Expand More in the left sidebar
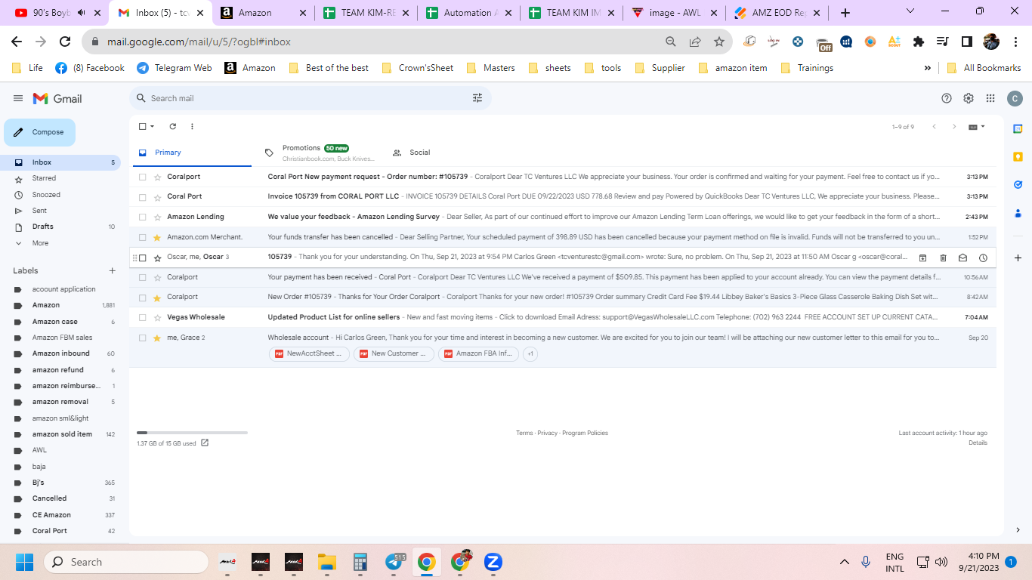1032x580 pixels. point(40,243)
